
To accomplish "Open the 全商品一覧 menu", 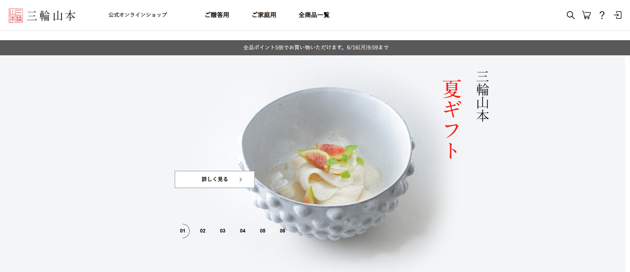I will point(314,15).
